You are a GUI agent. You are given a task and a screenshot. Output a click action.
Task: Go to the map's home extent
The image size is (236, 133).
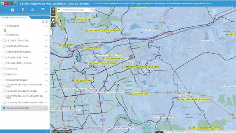(x=53, y=20)
